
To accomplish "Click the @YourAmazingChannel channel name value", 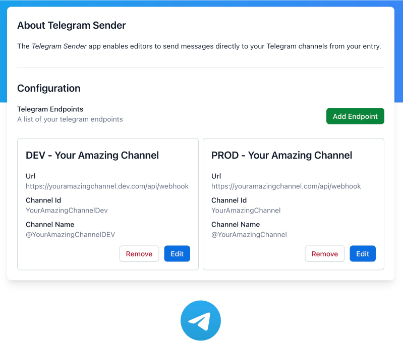I will click(x=249, y=235).
